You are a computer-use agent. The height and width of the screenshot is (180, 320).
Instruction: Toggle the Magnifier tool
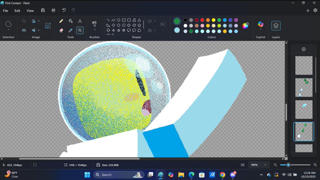pos(80,30)
